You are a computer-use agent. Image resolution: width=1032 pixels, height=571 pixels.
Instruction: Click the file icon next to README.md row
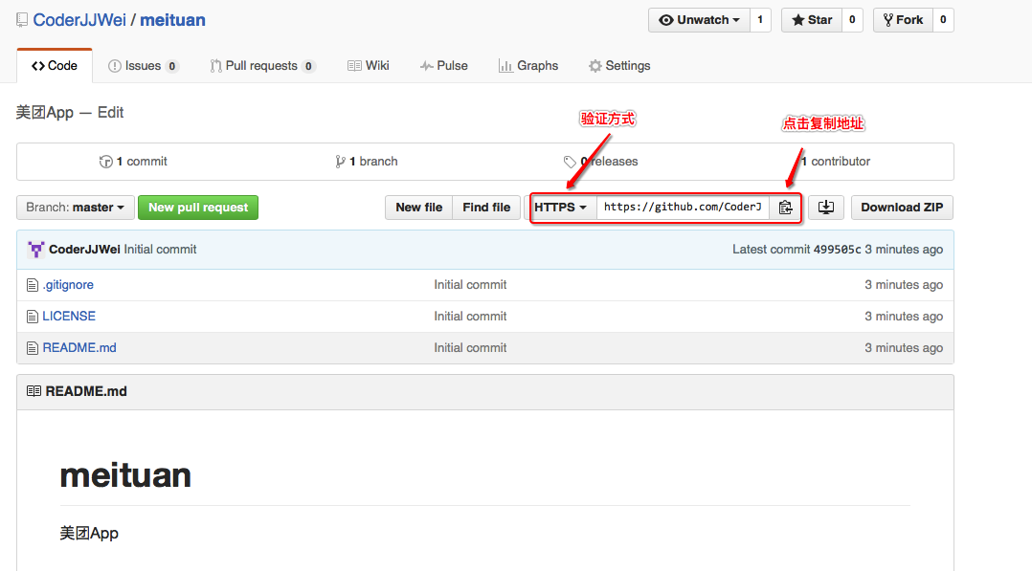click(x=33, y=348)
